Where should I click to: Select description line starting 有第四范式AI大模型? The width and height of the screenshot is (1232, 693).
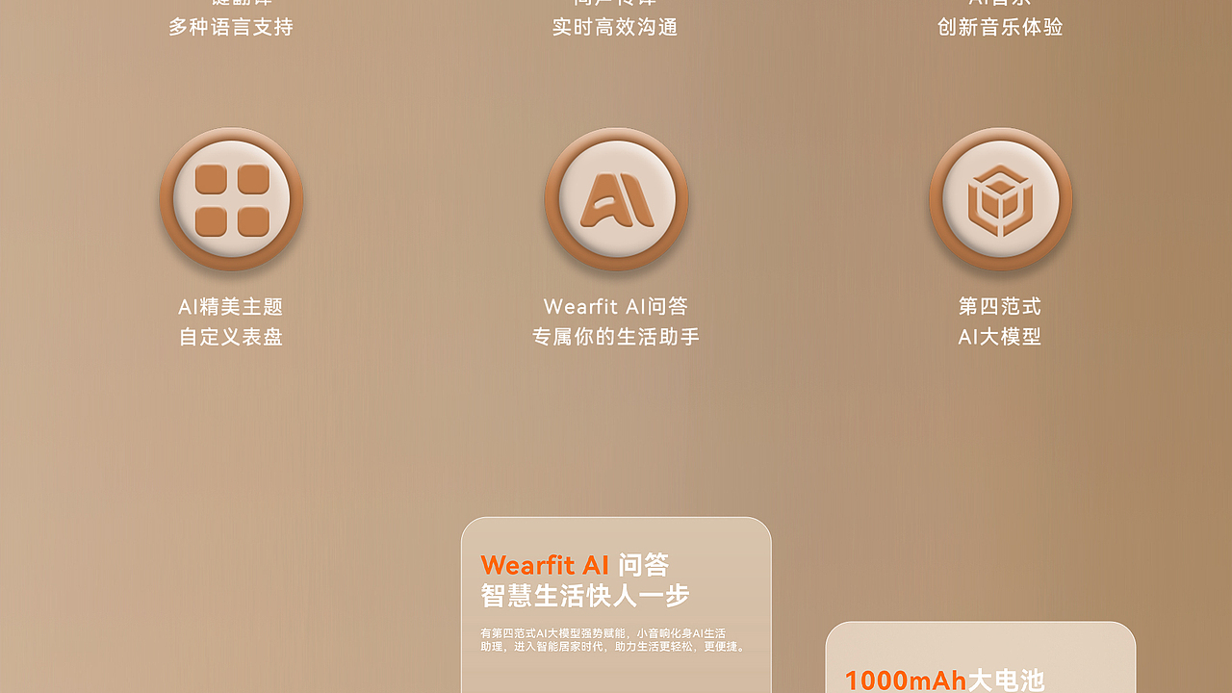click(x=603, y=633)
